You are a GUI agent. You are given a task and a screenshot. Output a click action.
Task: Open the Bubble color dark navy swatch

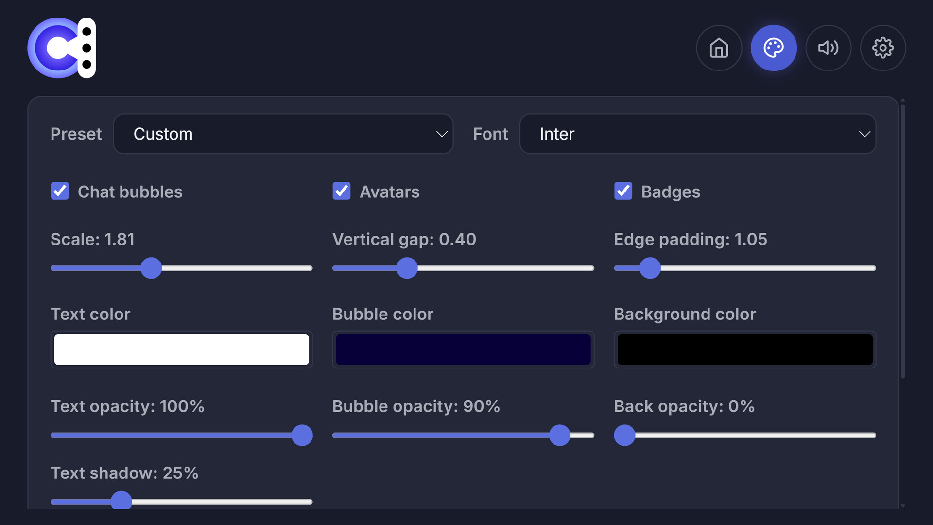(x=463, y=350)
